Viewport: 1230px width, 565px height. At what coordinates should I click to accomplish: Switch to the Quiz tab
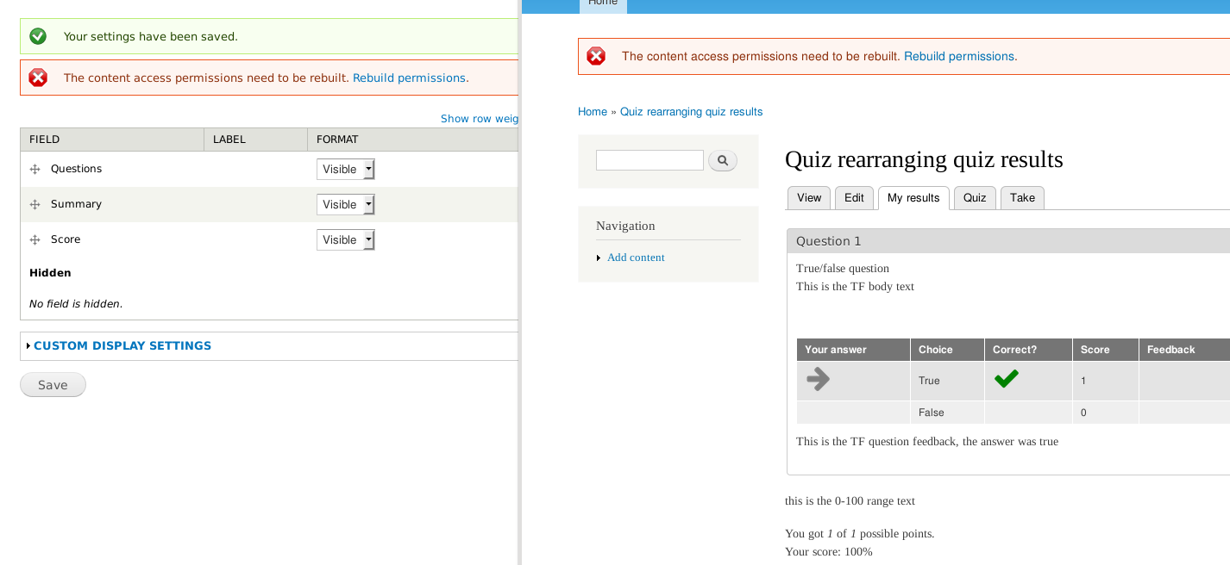click(975, 197)
